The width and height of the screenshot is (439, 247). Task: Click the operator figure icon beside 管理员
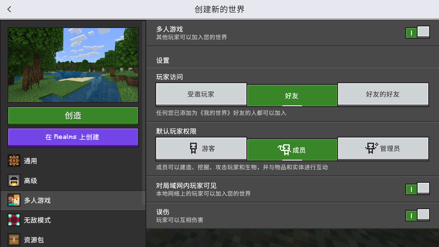pyautogui.click(x=372, y=148)
